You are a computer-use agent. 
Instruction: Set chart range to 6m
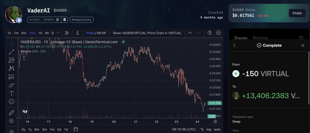coord(37,129)
